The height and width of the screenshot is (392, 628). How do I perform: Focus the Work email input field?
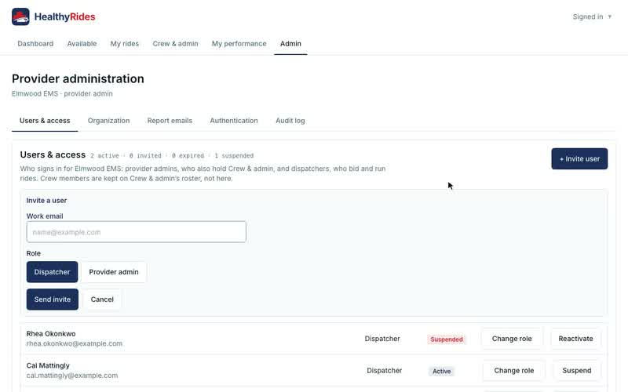(x=136, y=232)
